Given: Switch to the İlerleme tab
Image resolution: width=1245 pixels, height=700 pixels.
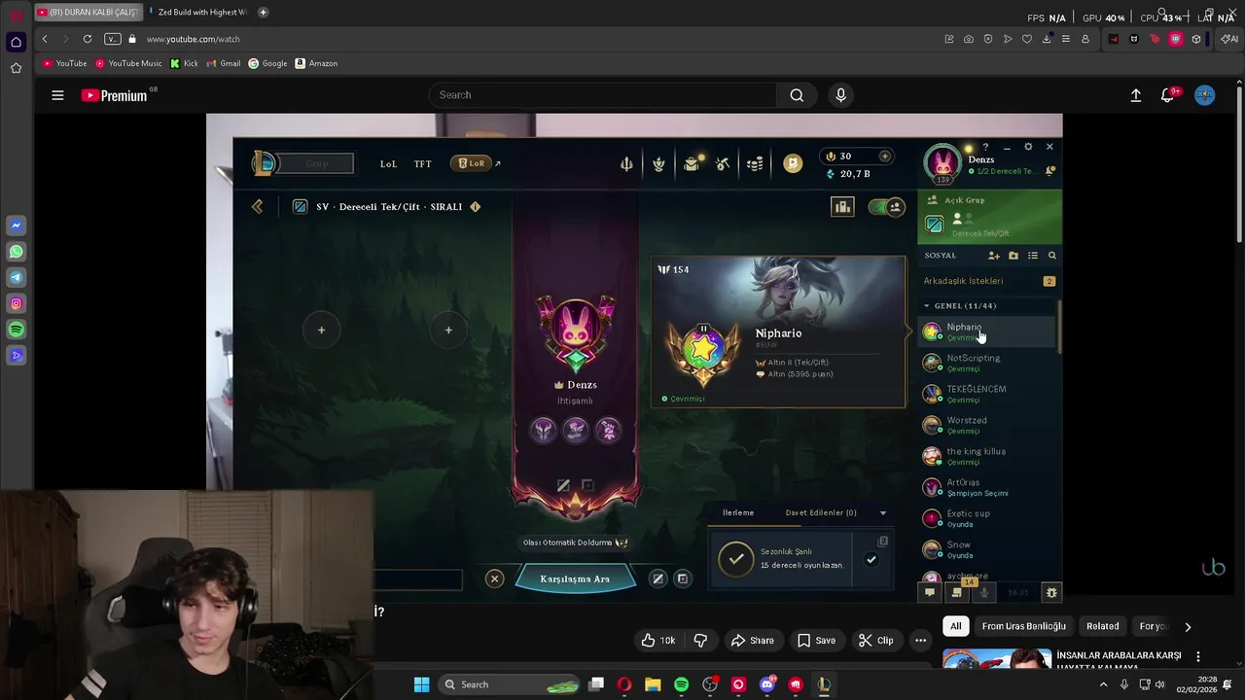Looking at the screenshot, I should coord(738,513).
